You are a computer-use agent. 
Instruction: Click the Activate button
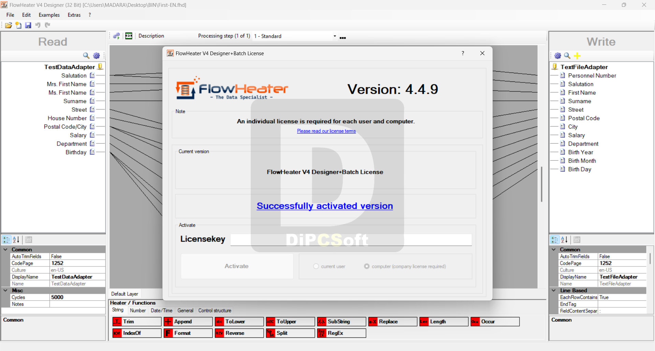pos(237,266)
